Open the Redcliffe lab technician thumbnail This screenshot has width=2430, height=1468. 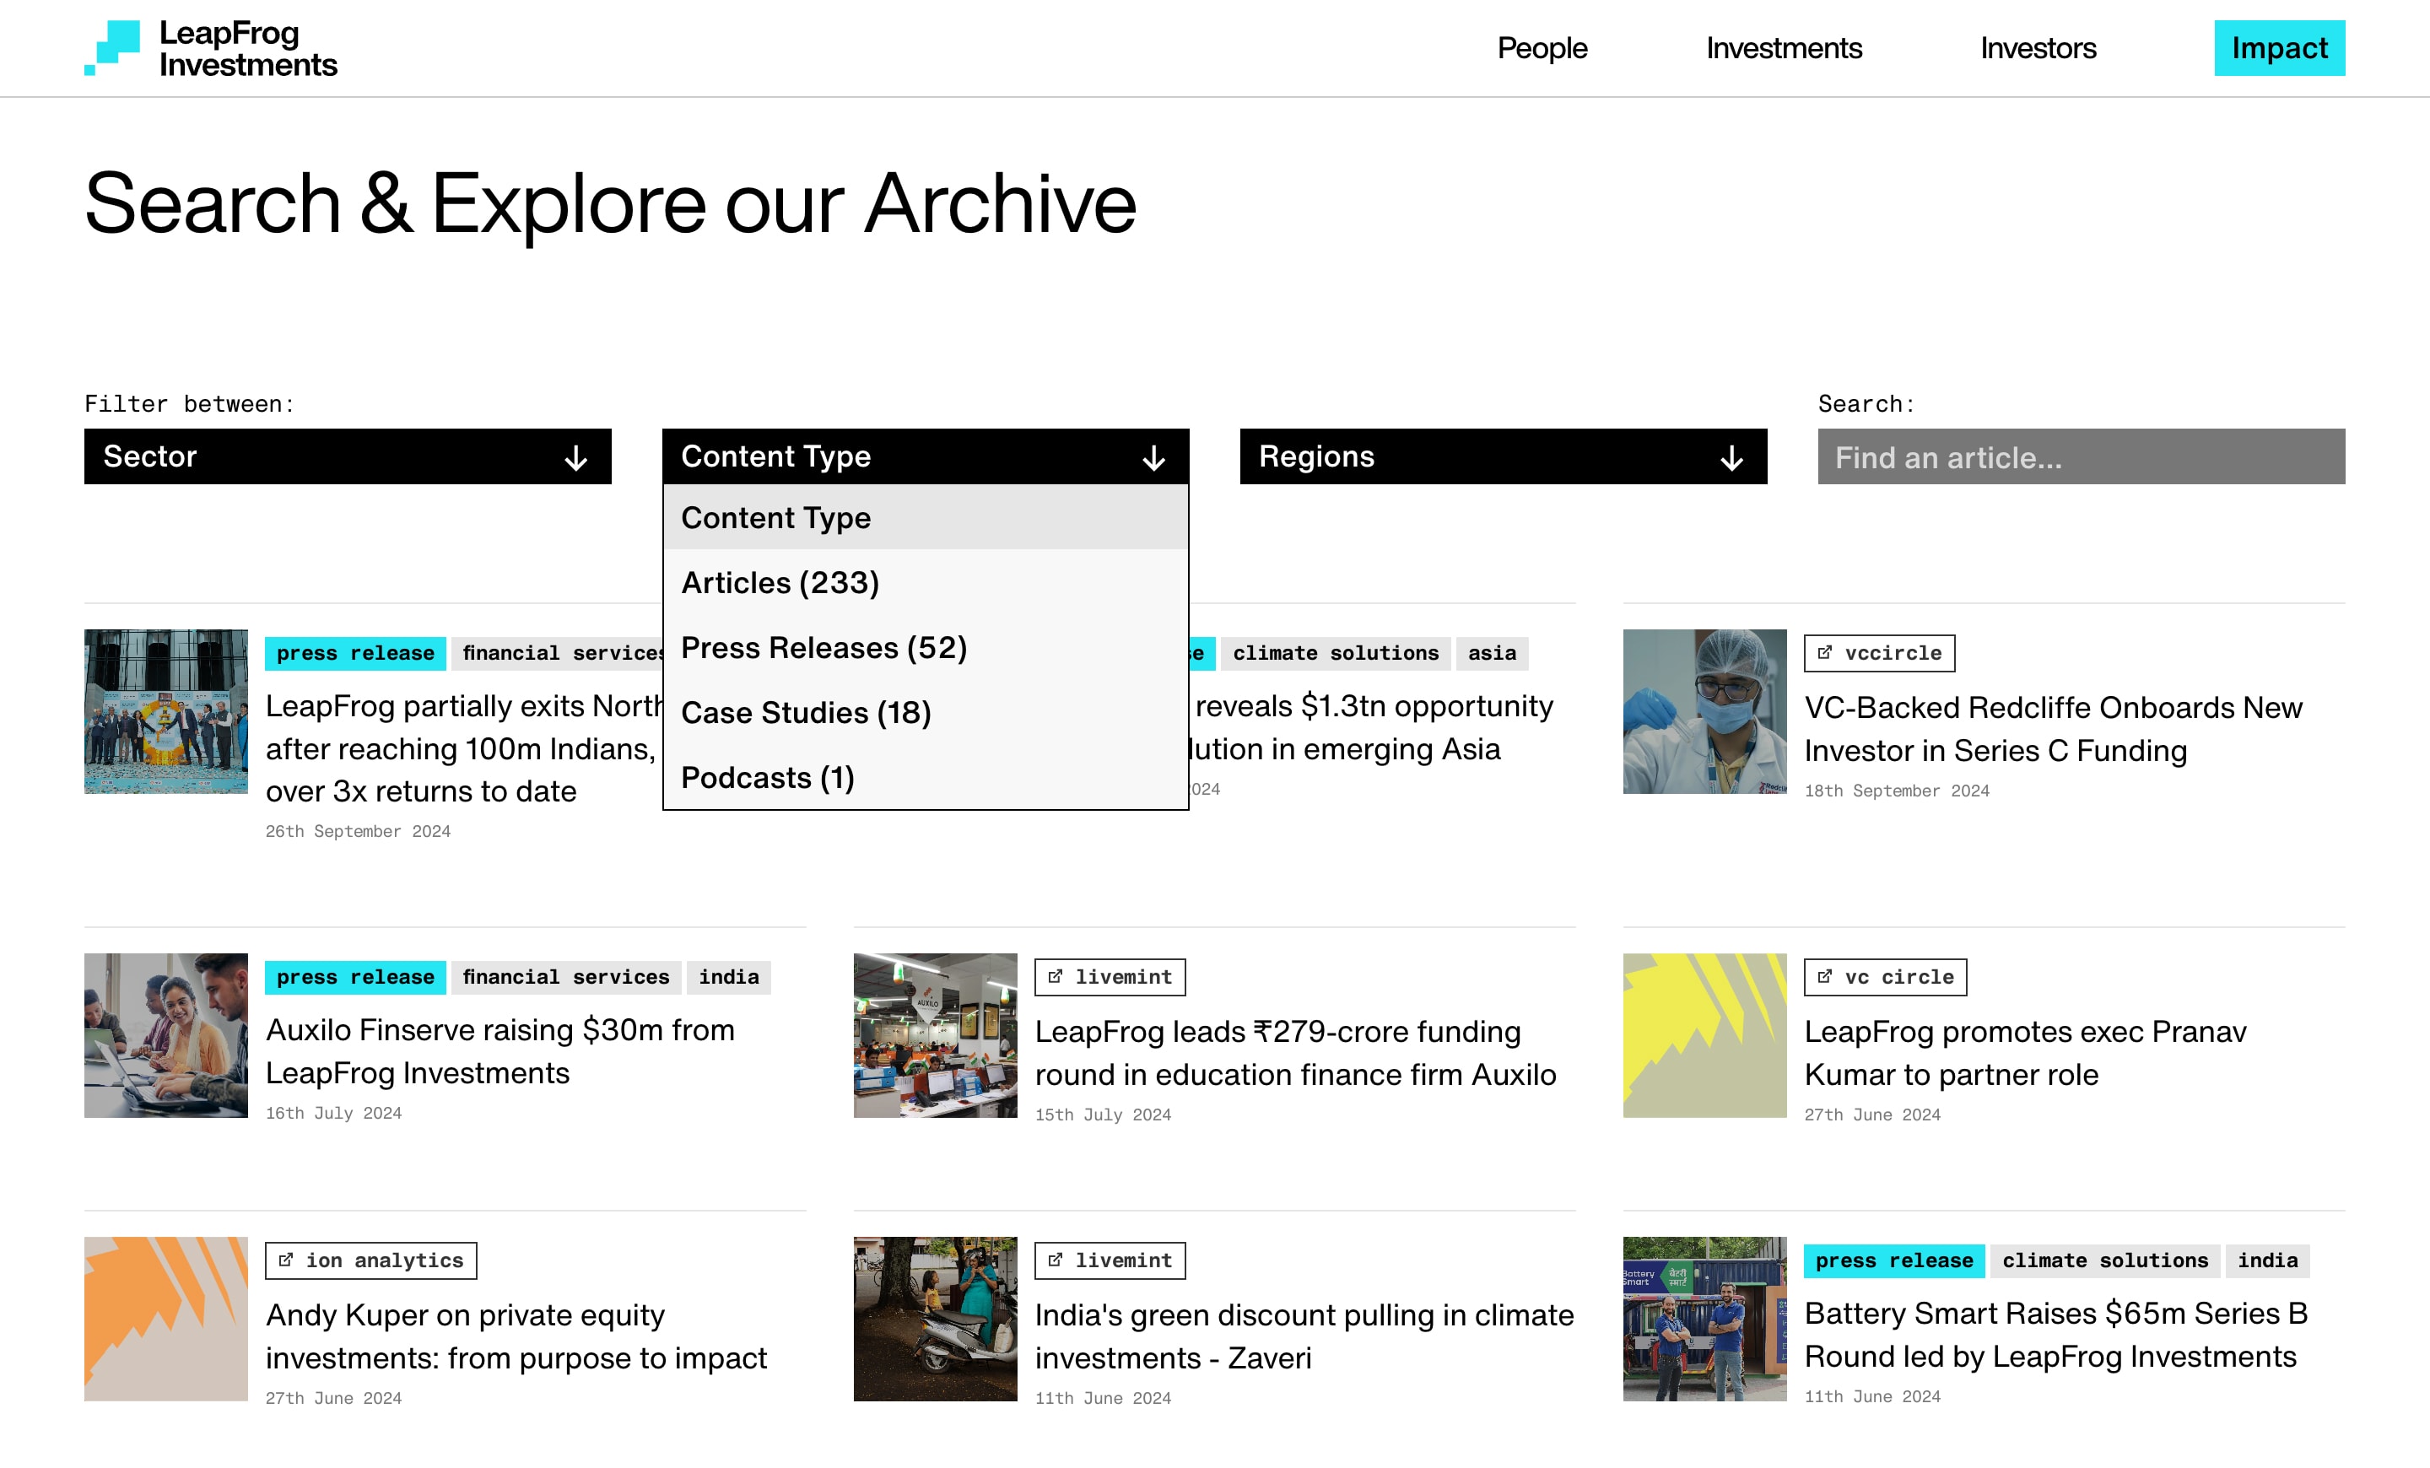[1704, 711]
